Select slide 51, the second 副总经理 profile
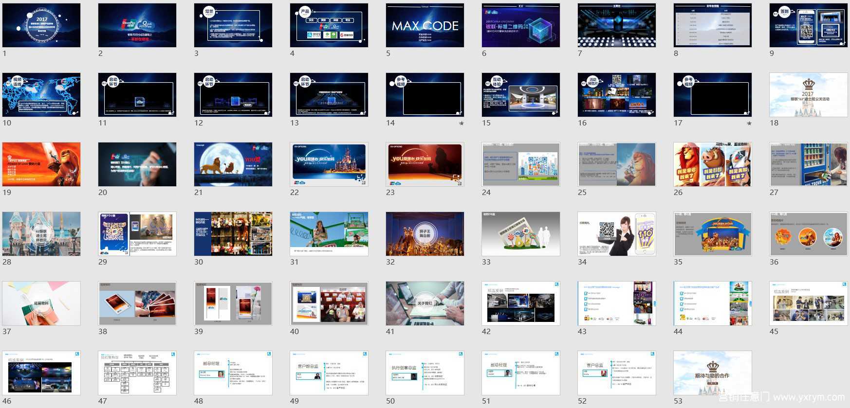The image size is (850, 408). (x=521, y=373)
